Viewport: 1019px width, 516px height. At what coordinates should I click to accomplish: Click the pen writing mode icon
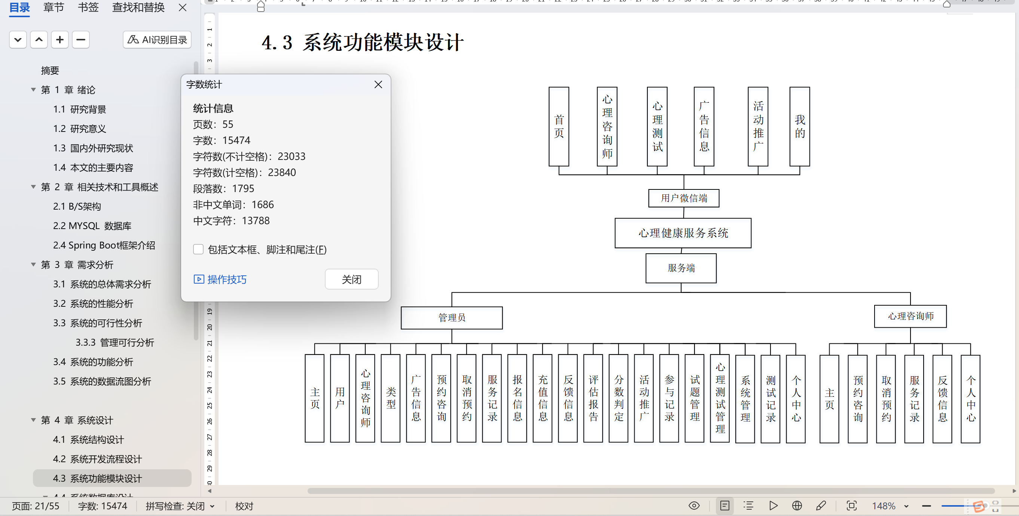[820, 506]
